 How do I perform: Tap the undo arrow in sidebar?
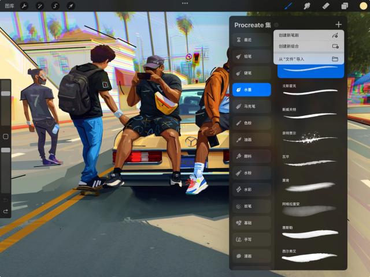(x=5, y=200)
